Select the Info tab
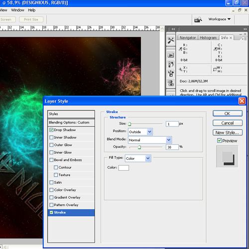 click(x=225, y=38)
